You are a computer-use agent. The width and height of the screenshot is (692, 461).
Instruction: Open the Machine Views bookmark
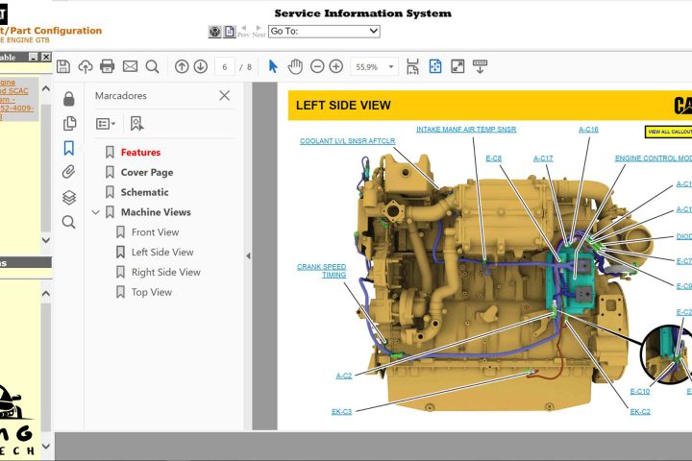point(156,212)
